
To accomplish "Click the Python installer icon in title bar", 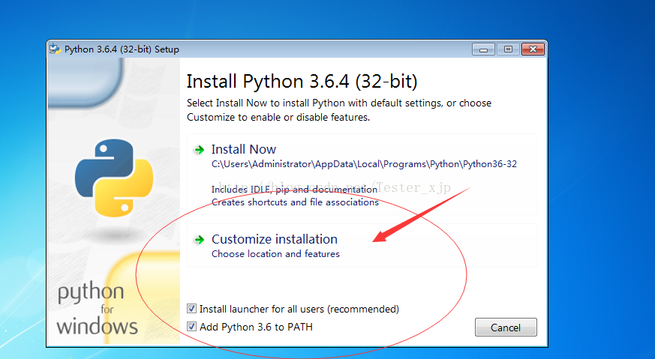I will pos(55,49).
